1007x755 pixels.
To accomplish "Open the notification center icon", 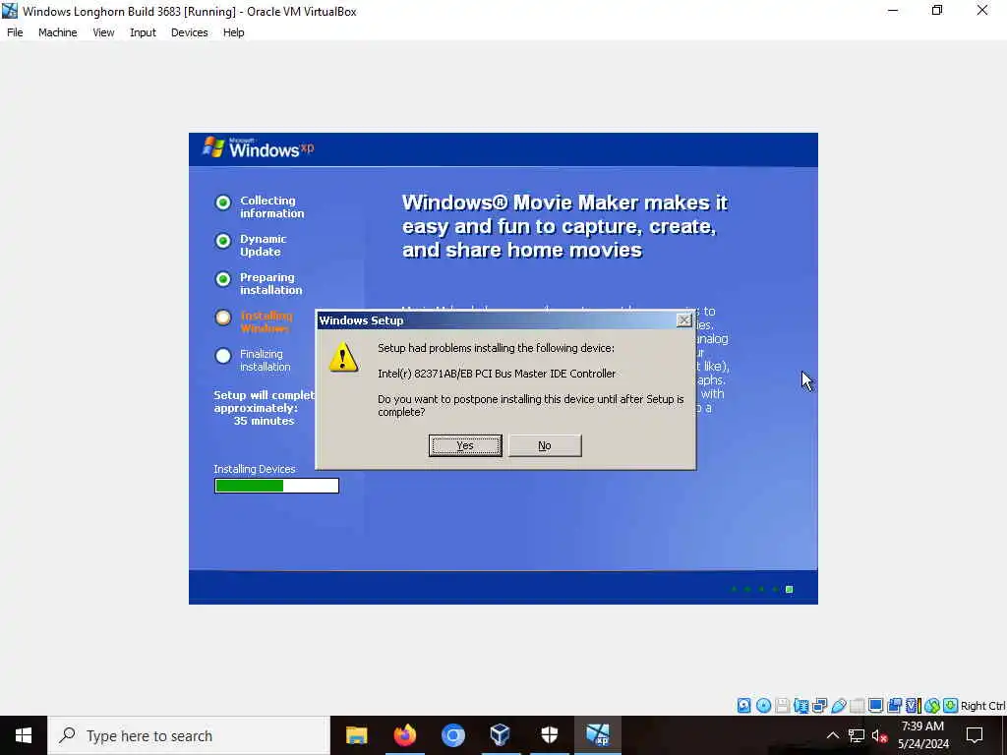I will point(975,735).
